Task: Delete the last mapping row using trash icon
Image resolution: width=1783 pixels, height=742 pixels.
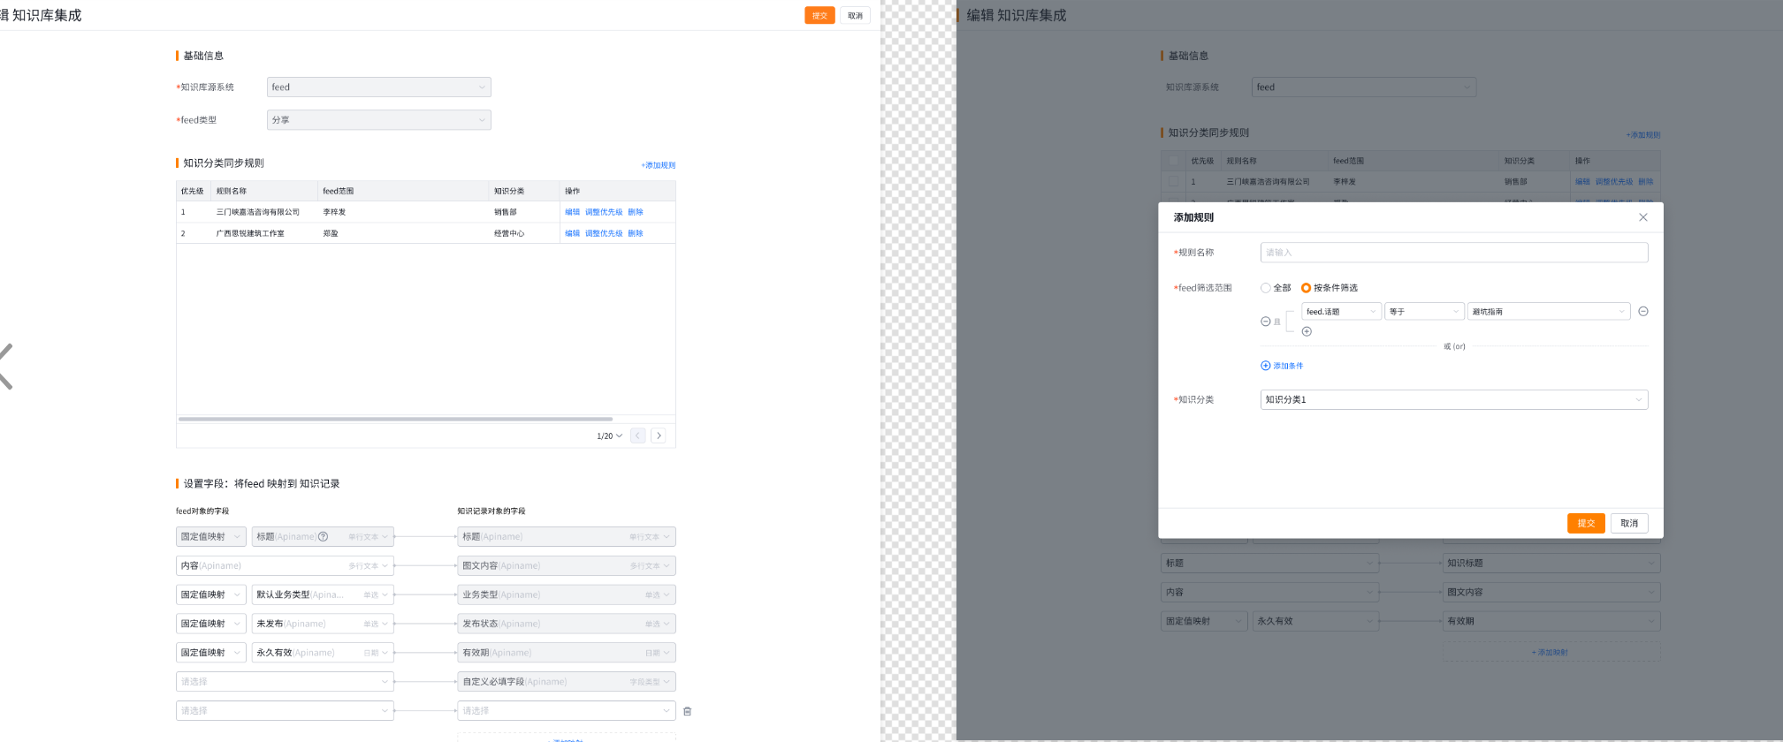Action: 687,711
